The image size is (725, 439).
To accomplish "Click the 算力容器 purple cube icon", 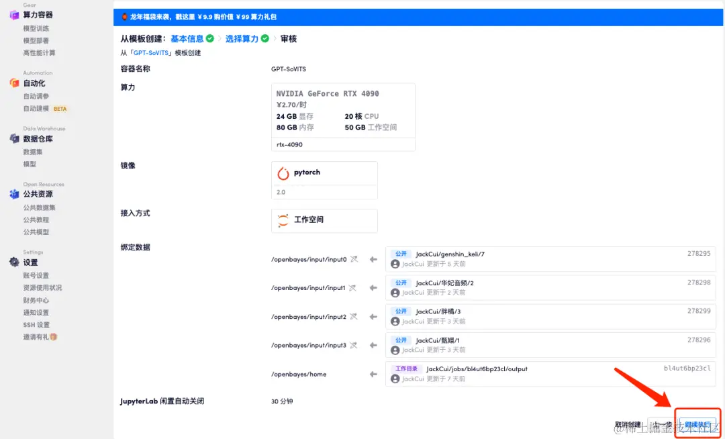I will [14, 15].
